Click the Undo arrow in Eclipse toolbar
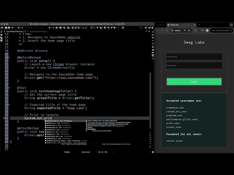The image size is (234, 175). [x=12, y=28]
